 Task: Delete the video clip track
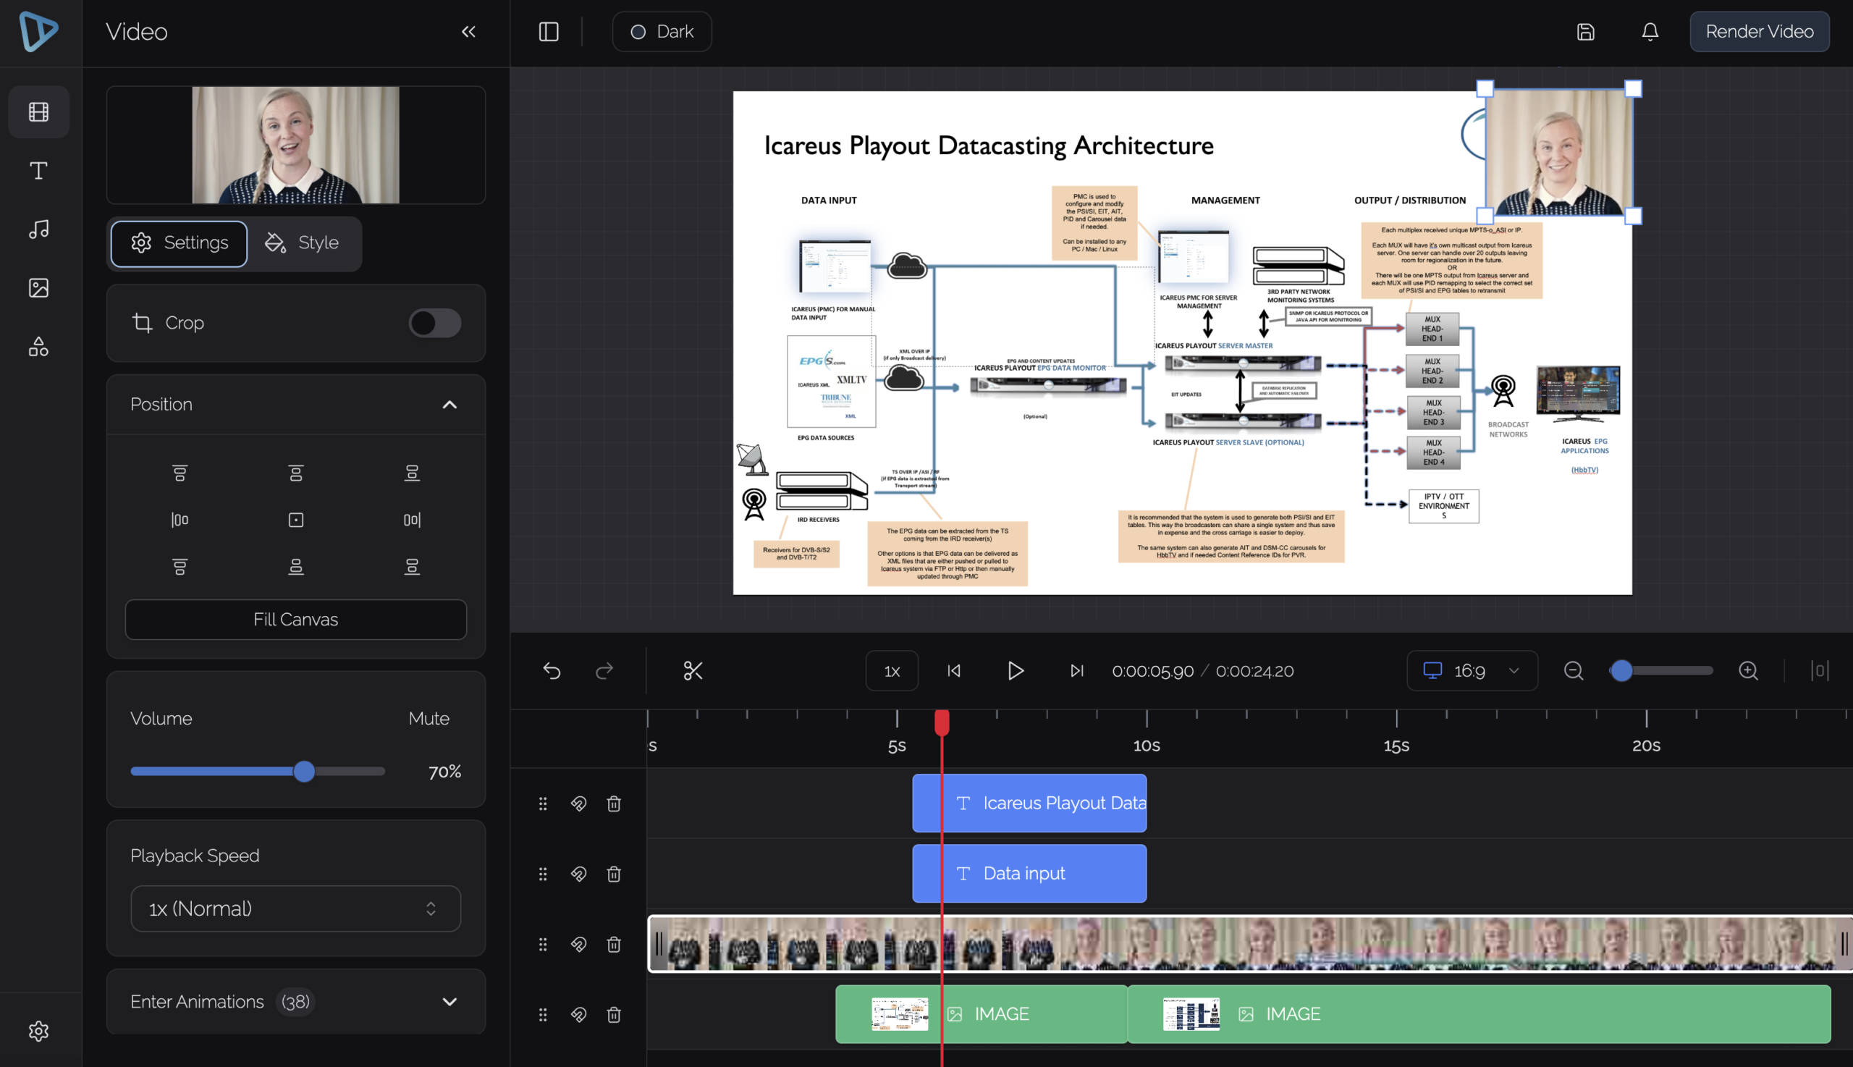614,945
